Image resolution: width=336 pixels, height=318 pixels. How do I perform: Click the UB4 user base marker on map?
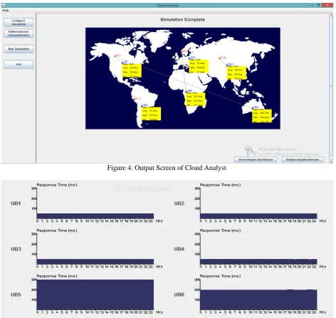click(230, 64)
